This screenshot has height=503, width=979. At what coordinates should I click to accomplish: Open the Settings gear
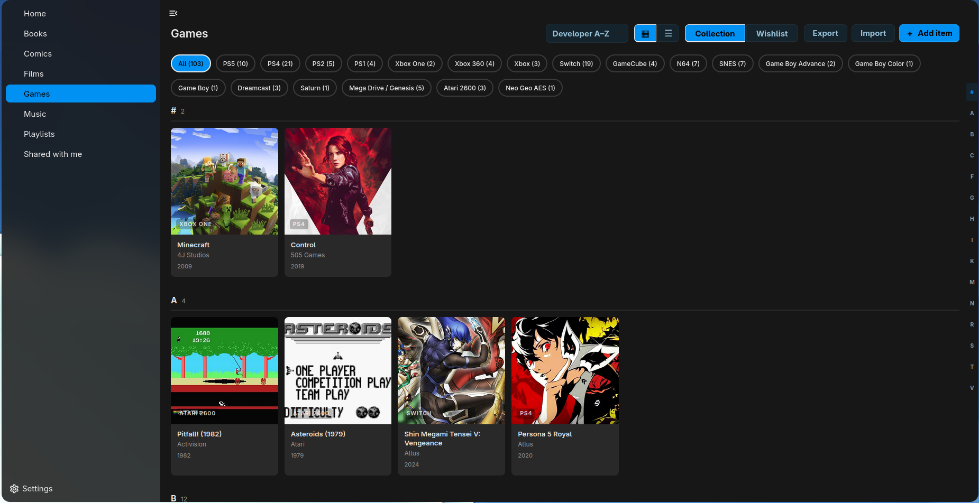14,489
